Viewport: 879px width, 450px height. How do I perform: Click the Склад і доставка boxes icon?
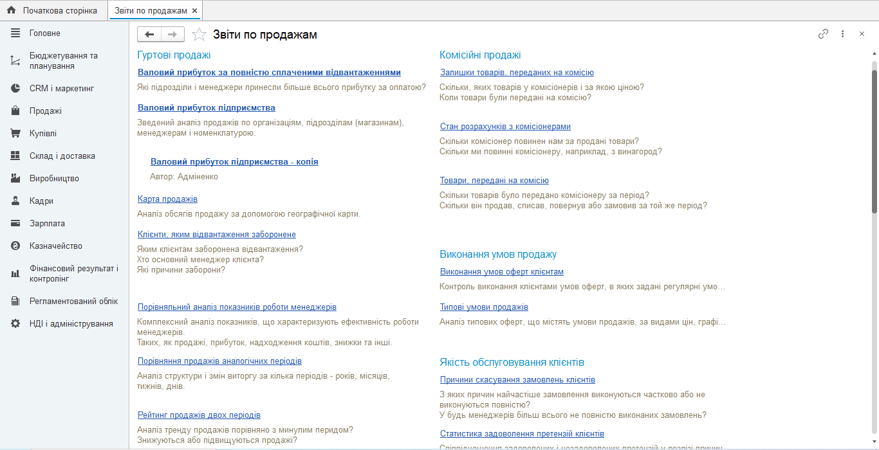(15, 156)
